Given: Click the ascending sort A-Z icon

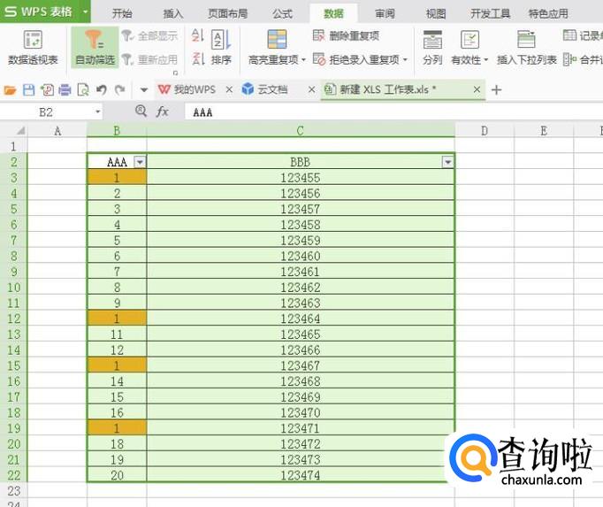Looking at the screenshot, I should click(x=197, y=35).
